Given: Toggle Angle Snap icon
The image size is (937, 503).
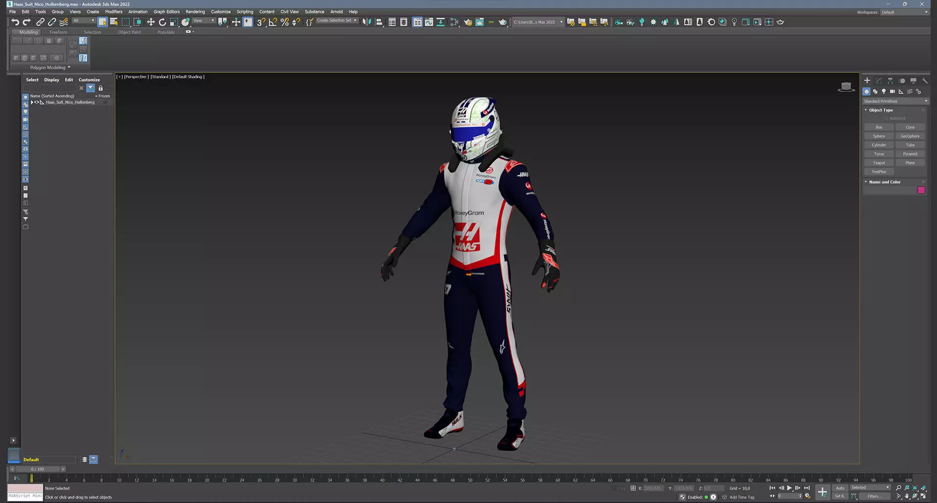Looking at the screenshot, I should pyautogui.click(x=273, y=22).
